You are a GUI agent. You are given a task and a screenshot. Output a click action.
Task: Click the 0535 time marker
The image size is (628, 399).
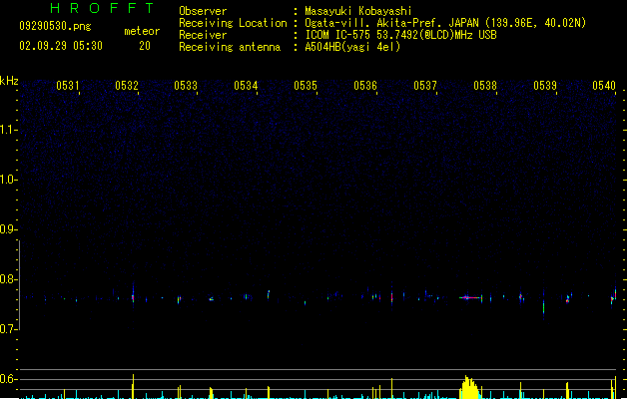306,86
